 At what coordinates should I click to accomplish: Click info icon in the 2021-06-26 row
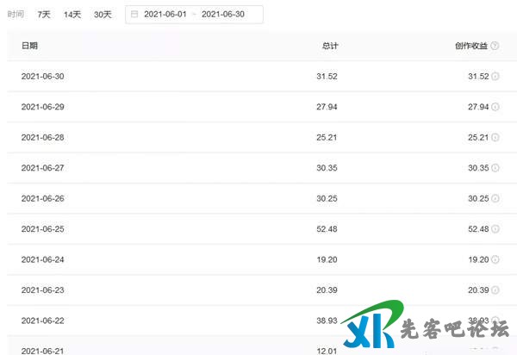495,198
